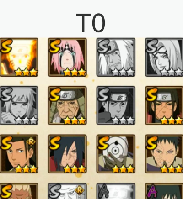Click the T0 tier heading
Viewport: 183px width, 199px height.
[91, 23]
